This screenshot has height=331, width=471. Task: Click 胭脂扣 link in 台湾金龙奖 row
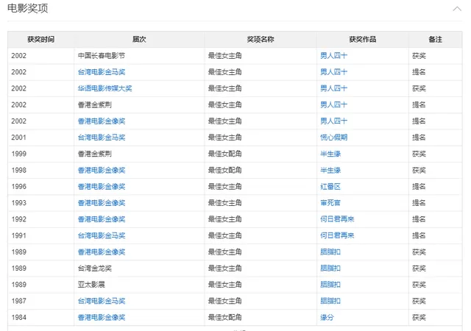click(330, 268)
